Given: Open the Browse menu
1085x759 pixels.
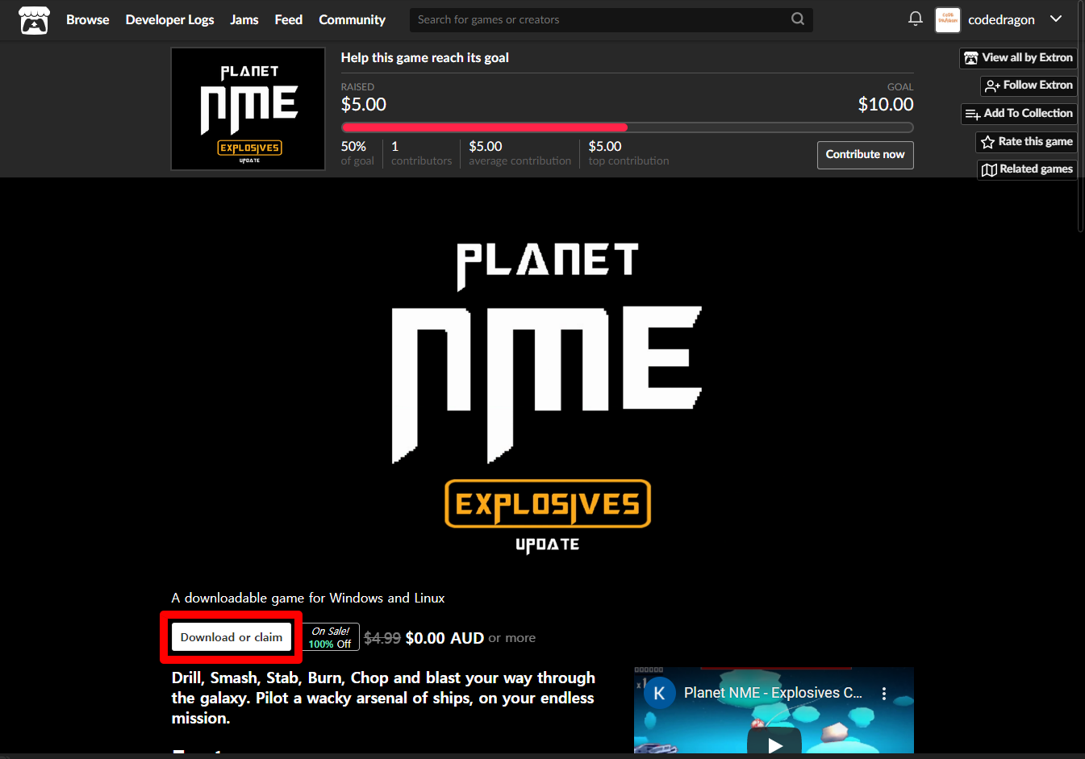Looking at the screenshot, I should click(87, 19).
